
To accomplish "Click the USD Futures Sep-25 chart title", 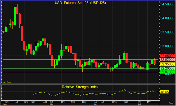I will click(x=80, y=3).
